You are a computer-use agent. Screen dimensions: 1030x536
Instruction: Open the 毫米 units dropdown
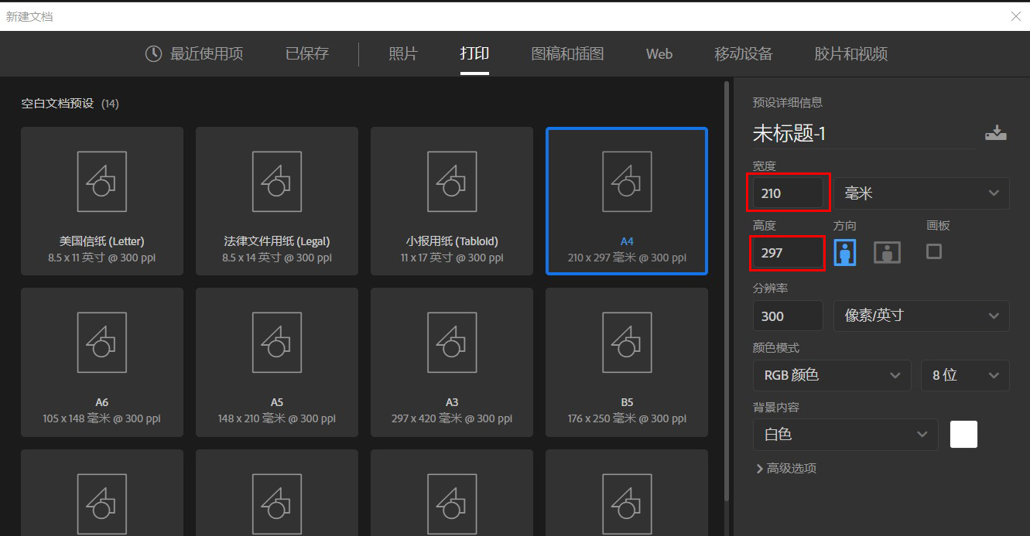coord(921,193)
